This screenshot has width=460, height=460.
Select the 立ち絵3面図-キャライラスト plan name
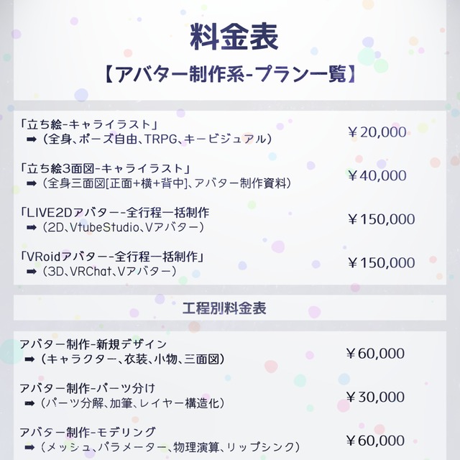click(106, 169)
